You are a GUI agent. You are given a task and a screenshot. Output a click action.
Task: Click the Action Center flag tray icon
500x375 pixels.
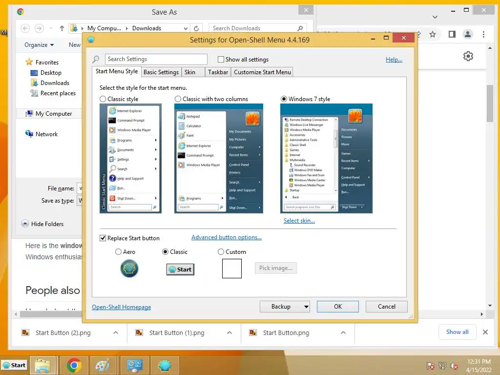point(431,366)
